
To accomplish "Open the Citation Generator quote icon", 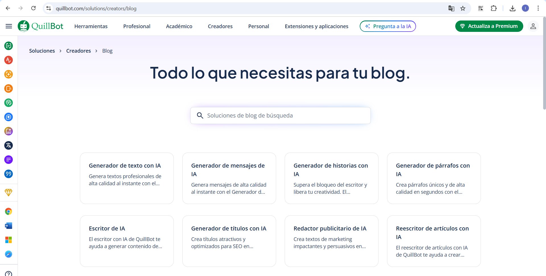I will click(9, 174).
